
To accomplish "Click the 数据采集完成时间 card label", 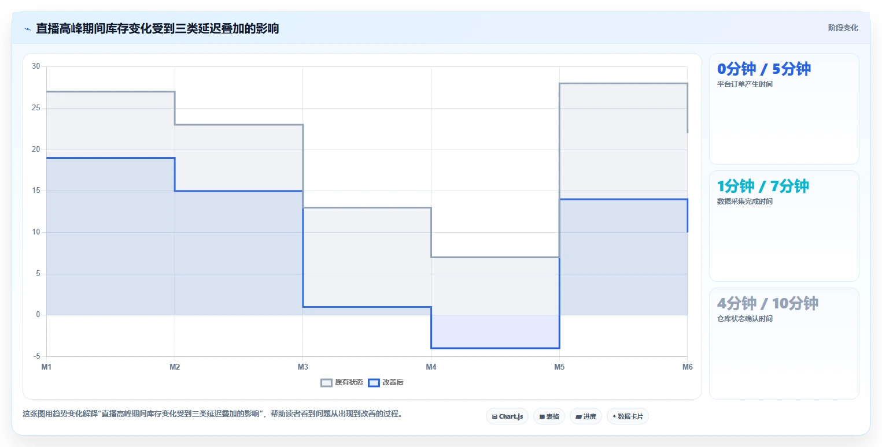I will tap(744, 202).
